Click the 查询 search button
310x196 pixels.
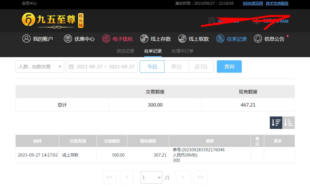point(229,66)
